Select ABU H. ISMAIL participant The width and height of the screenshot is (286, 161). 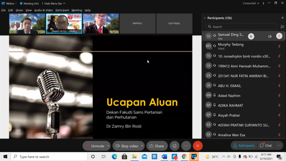pyautogui.click(x=243, y=86)
